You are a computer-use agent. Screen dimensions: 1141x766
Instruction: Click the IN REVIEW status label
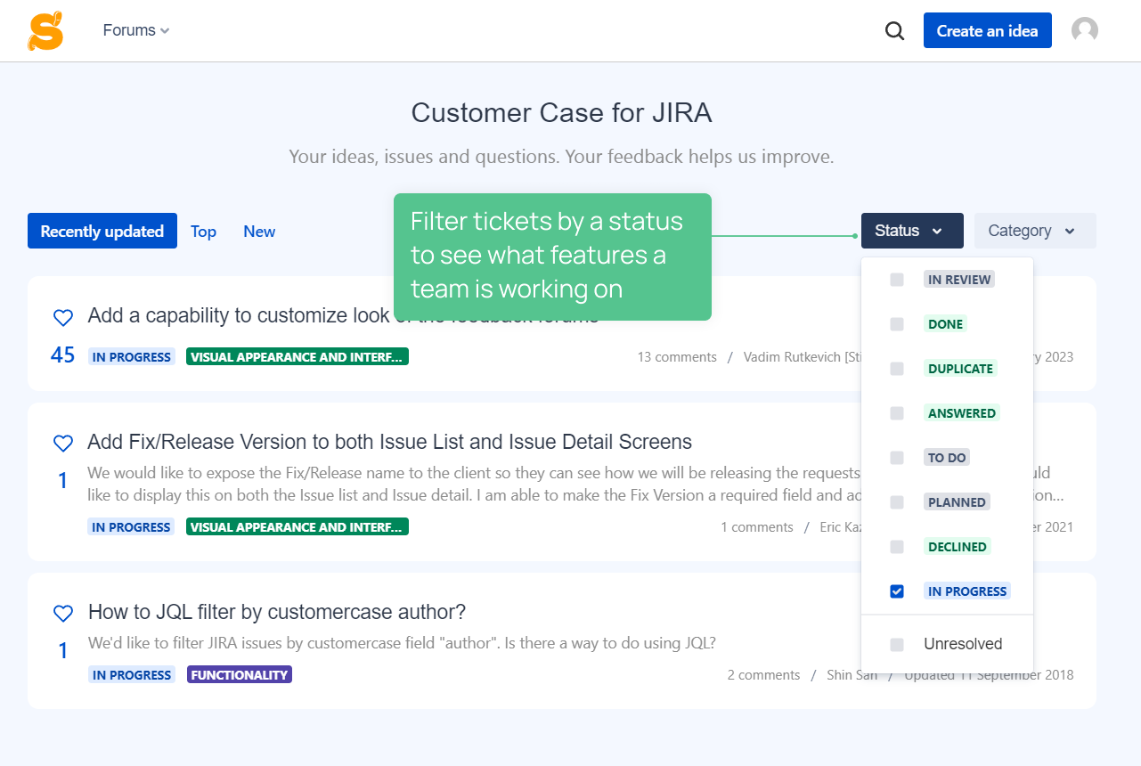959,280
